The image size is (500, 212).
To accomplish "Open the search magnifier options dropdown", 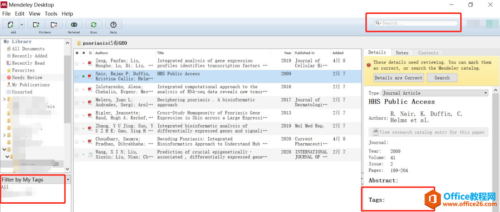I will click(x=378, y=23).
